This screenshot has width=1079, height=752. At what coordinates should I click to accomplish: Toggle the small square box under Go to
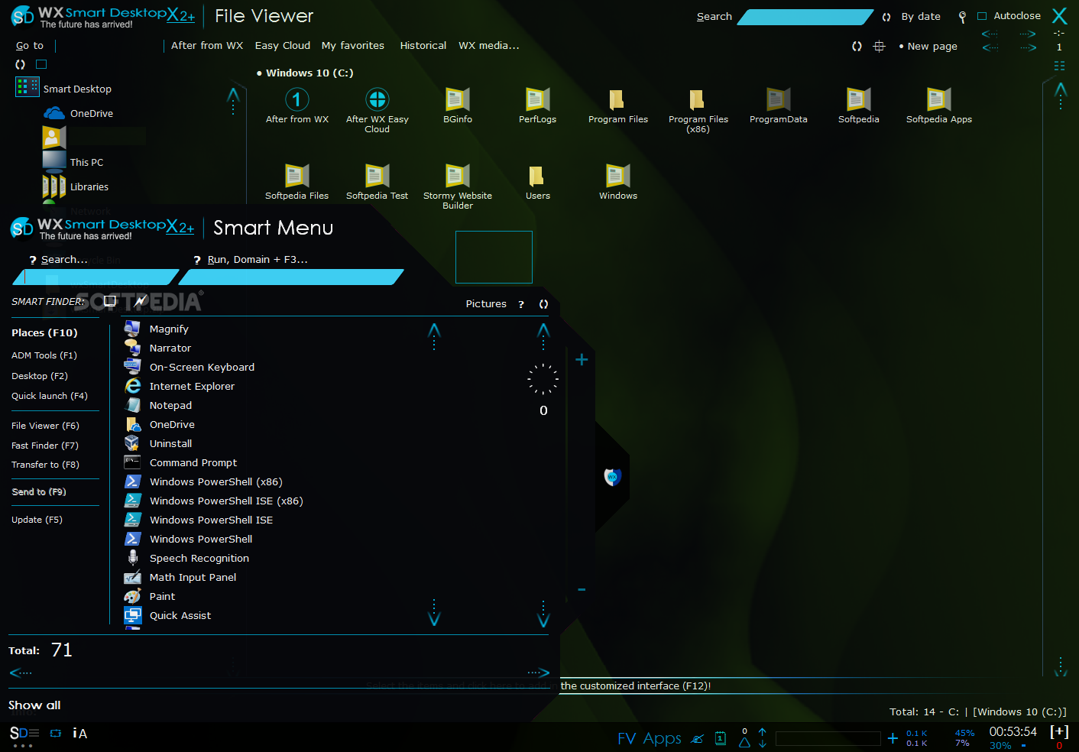click(x=41, y=64)
